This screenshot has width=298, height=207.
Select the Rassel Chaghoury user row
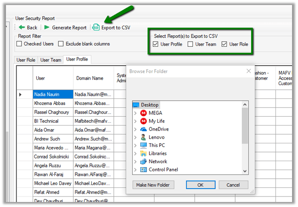(x=53, y=112)
